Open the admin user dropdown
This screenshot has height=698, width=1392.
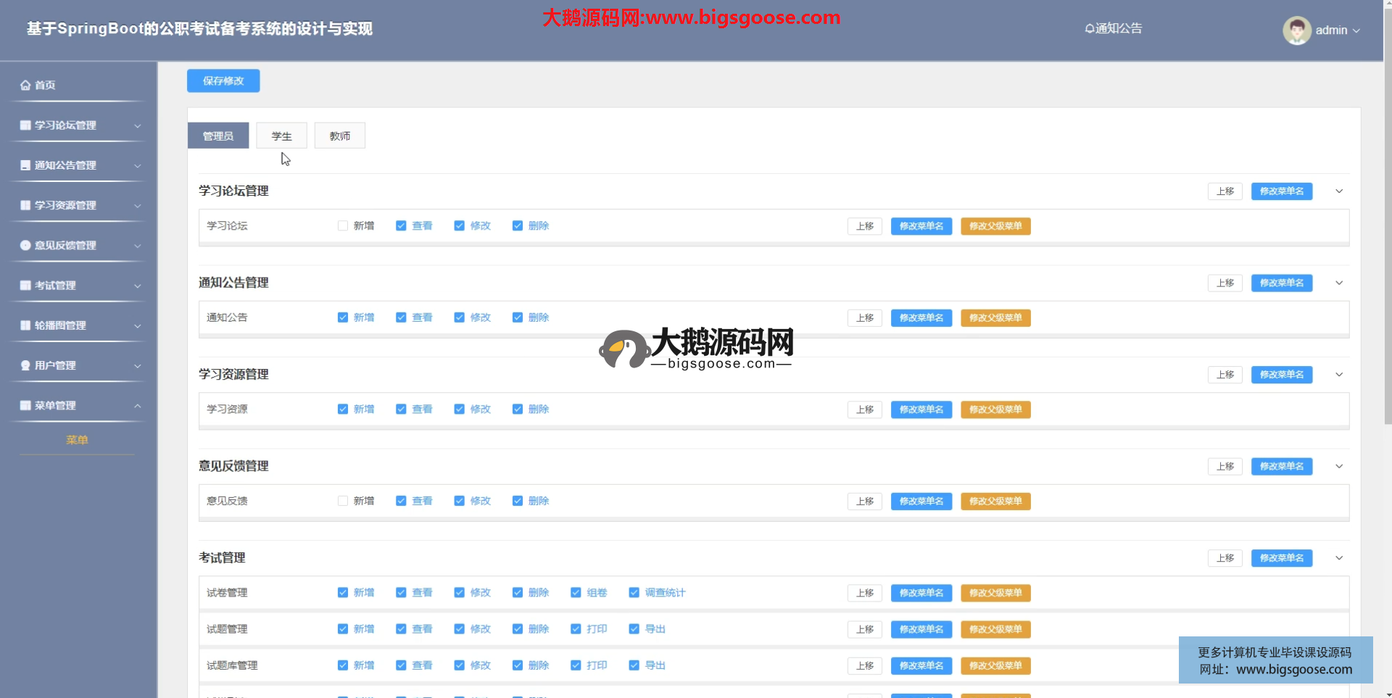tap(1338, 30)
